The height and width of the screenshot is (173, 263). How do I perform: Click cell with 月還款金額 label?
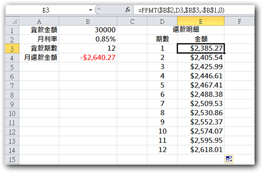(39, 58)
